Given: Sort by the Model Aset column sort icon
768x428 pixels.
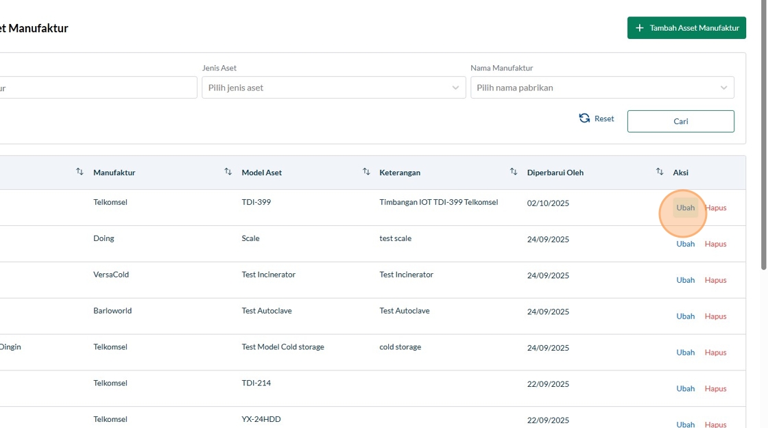Looking at the screenshot, I should click(x=366, y=172).
